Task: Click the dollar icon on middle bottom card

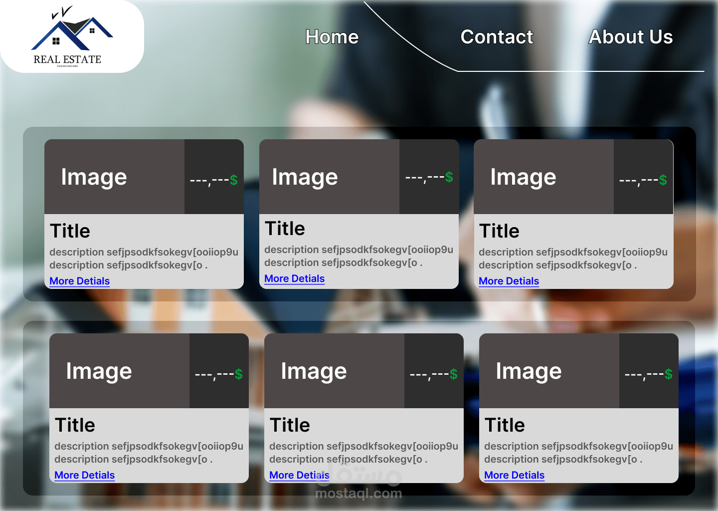Action: click(x=453, y=375)
